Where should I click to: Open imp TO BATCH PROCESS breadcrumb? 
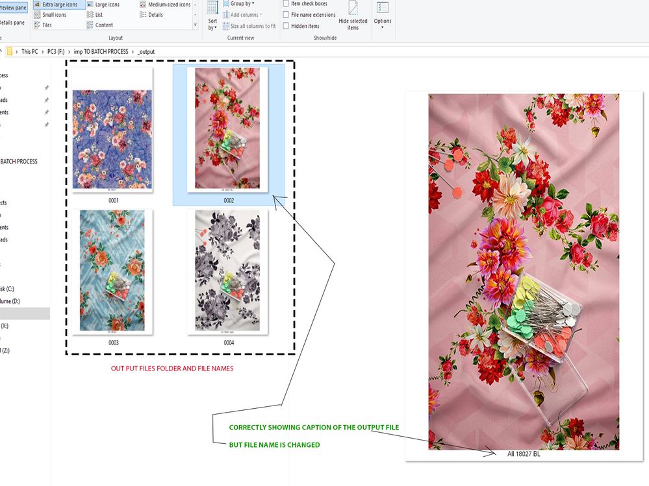tap(101, 52)
